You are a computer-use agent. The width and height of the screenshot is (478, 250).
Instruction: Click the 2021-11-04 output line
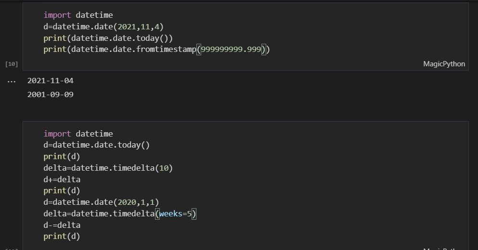(x=50, y=81)
